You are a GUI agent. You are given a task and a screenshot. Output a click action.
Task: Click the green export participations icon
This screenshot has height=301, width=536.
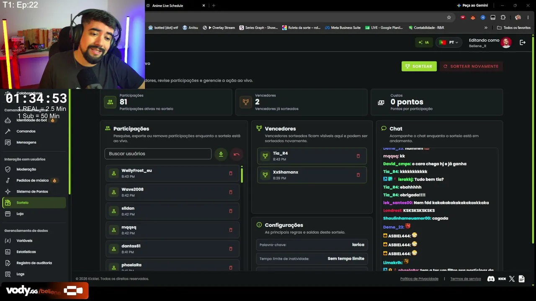(x=221, y=154)
